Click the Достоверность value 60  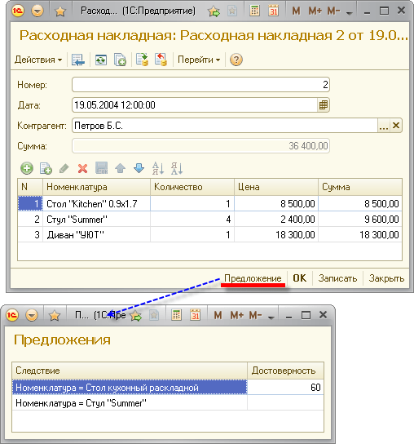pyautogui.click(x=285, y=387)
